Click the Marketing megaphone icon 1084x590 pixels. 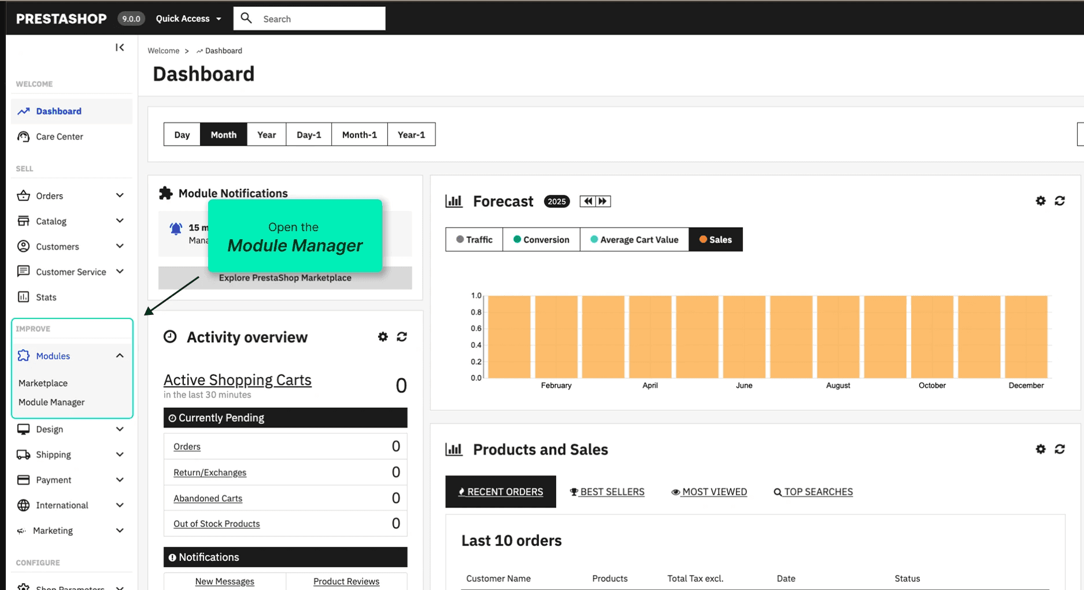(21, 530)
